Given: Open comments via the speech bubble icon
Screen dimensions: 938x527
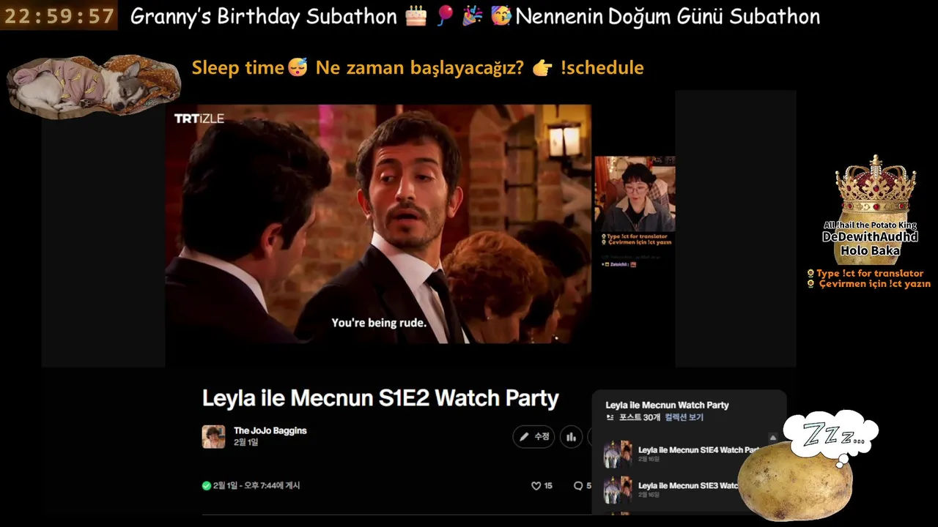Looking at the screenshot, I should [578, 485].
